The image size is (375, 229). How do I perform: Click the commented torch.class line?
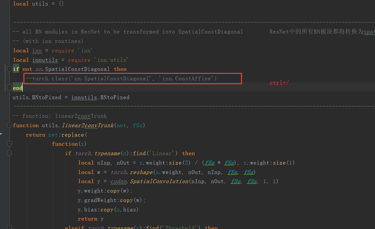[121, 78]
